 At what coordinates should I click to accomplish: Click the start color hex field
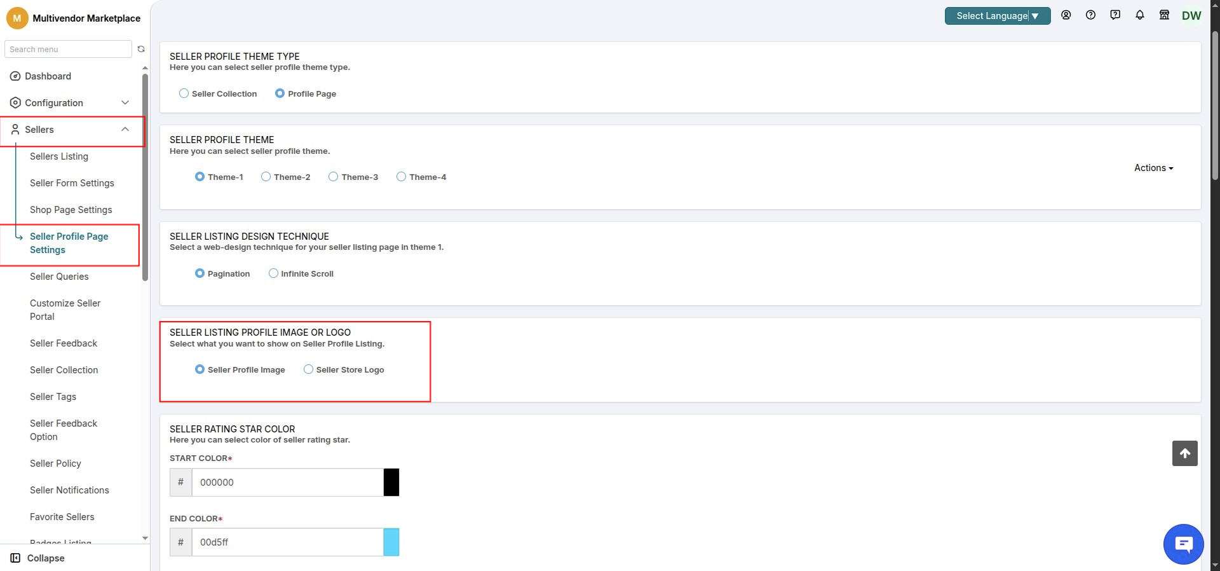click(x=287, y=482)
